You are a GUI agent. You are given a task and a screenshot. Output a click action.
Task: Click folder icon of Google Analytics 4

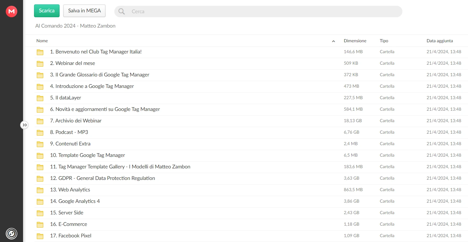(40, 201)
